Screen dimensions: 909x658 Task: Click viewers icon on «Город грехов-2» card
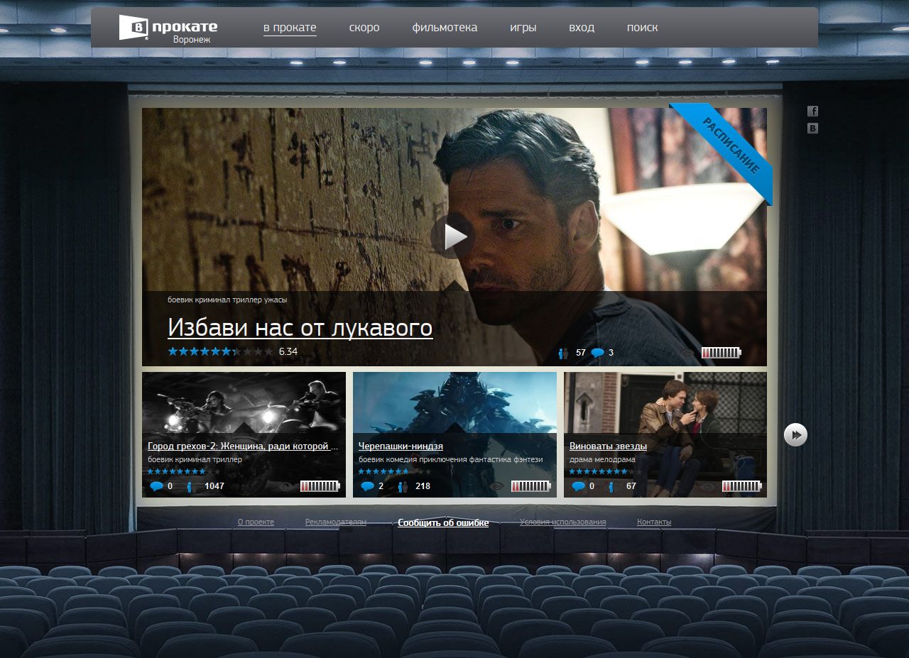coord(190,486)
